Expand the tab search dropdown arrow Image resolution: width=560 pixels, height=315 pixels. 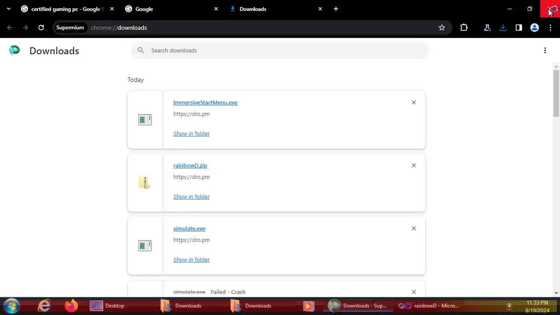[8, 9]
